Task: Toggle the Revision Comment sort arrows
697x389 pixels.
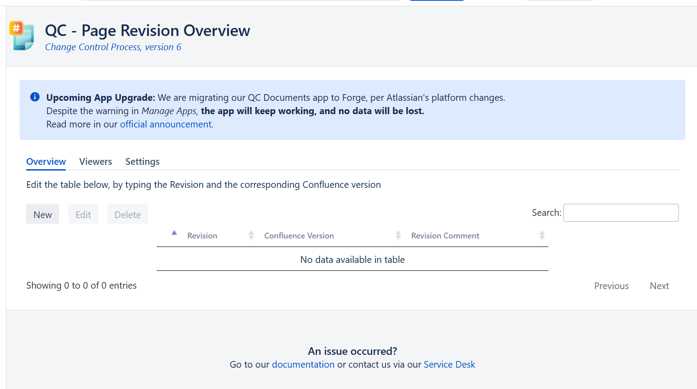Action: pyautogui.click(x=542, y=235)
